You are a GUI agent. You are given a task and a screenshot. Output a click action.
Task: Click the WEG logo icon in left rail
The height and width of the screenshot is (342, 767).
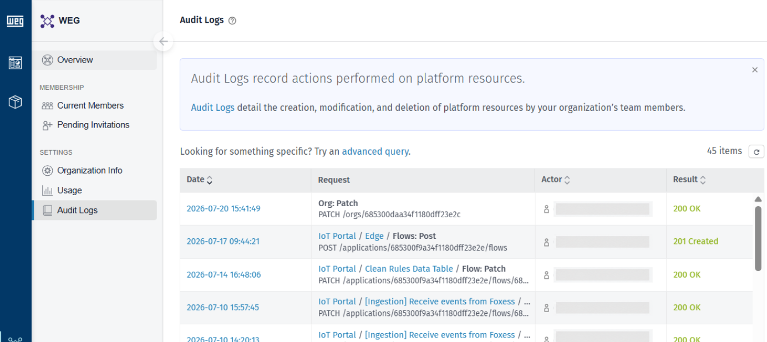pyautogui.click(x=15, y=22)
